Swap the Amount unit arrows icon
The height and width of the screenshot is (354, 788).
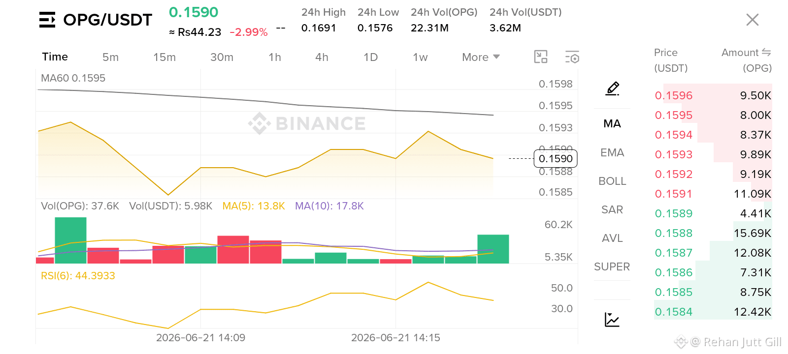tap(766, 52)
